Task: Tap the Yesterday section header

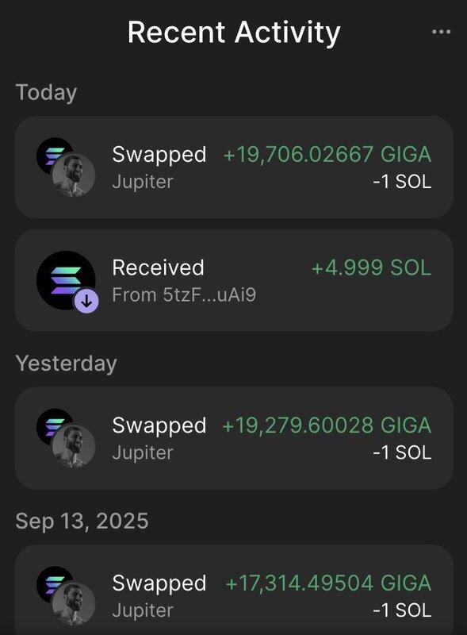Action: 66,364
